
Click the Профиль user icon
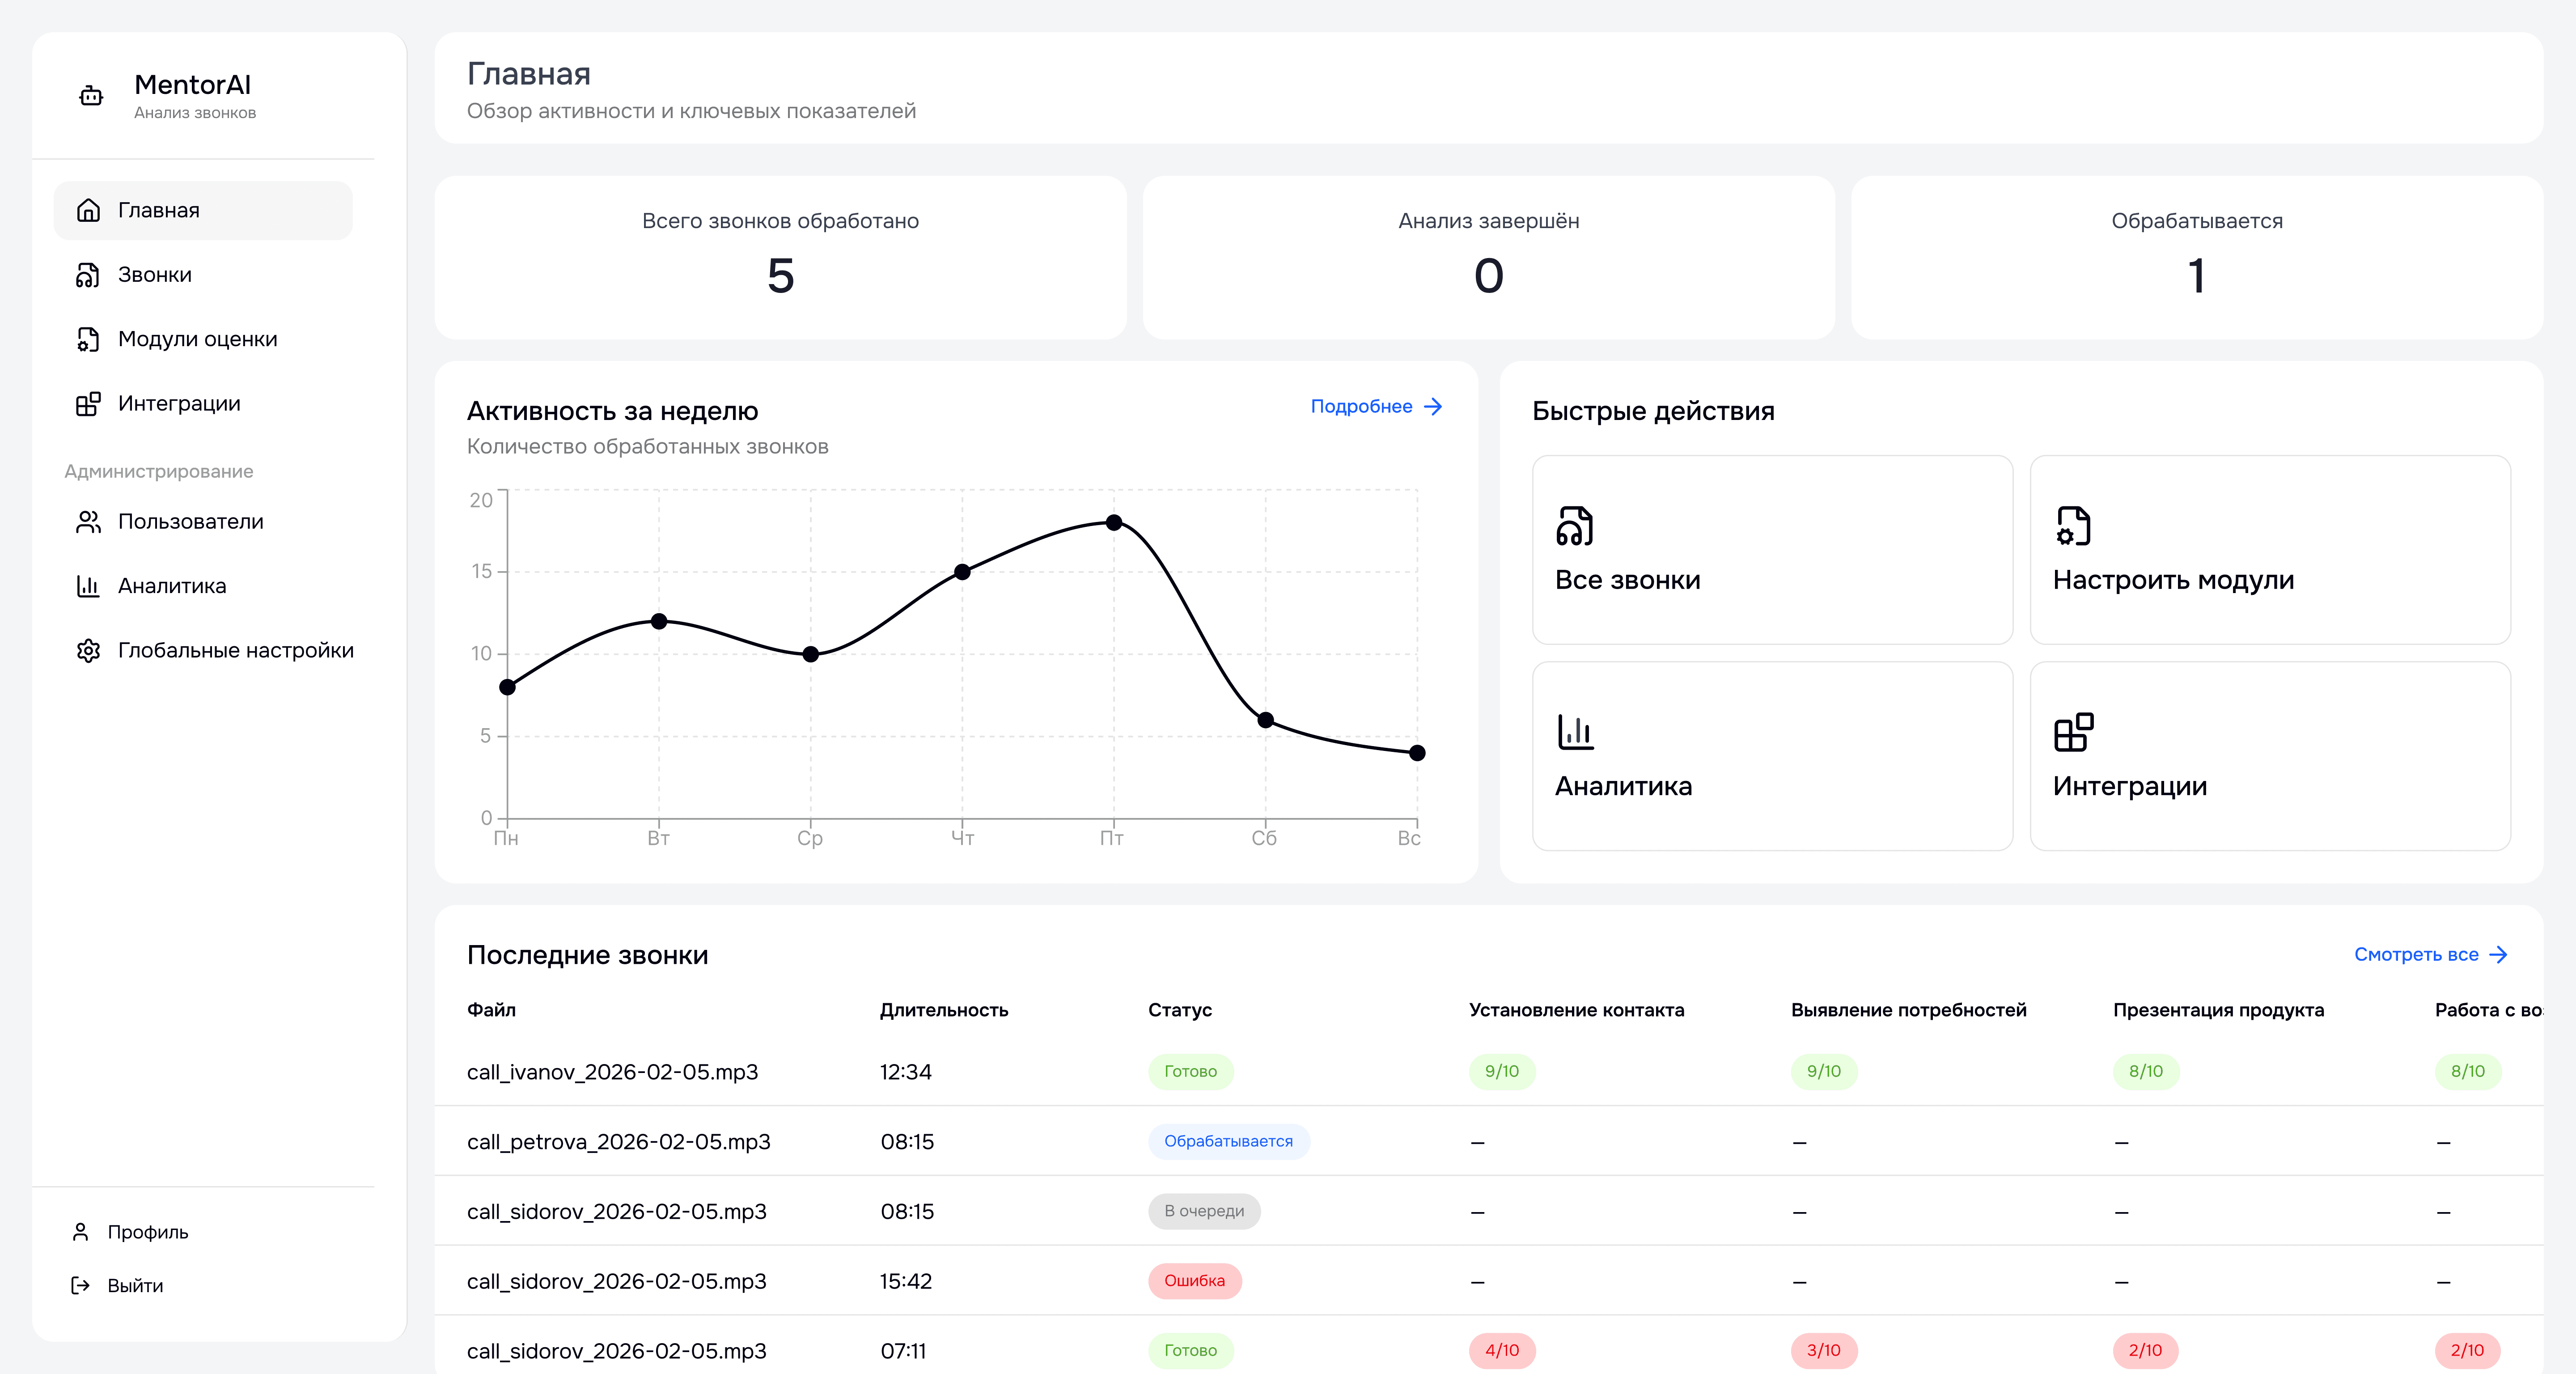coord(81,1232)
